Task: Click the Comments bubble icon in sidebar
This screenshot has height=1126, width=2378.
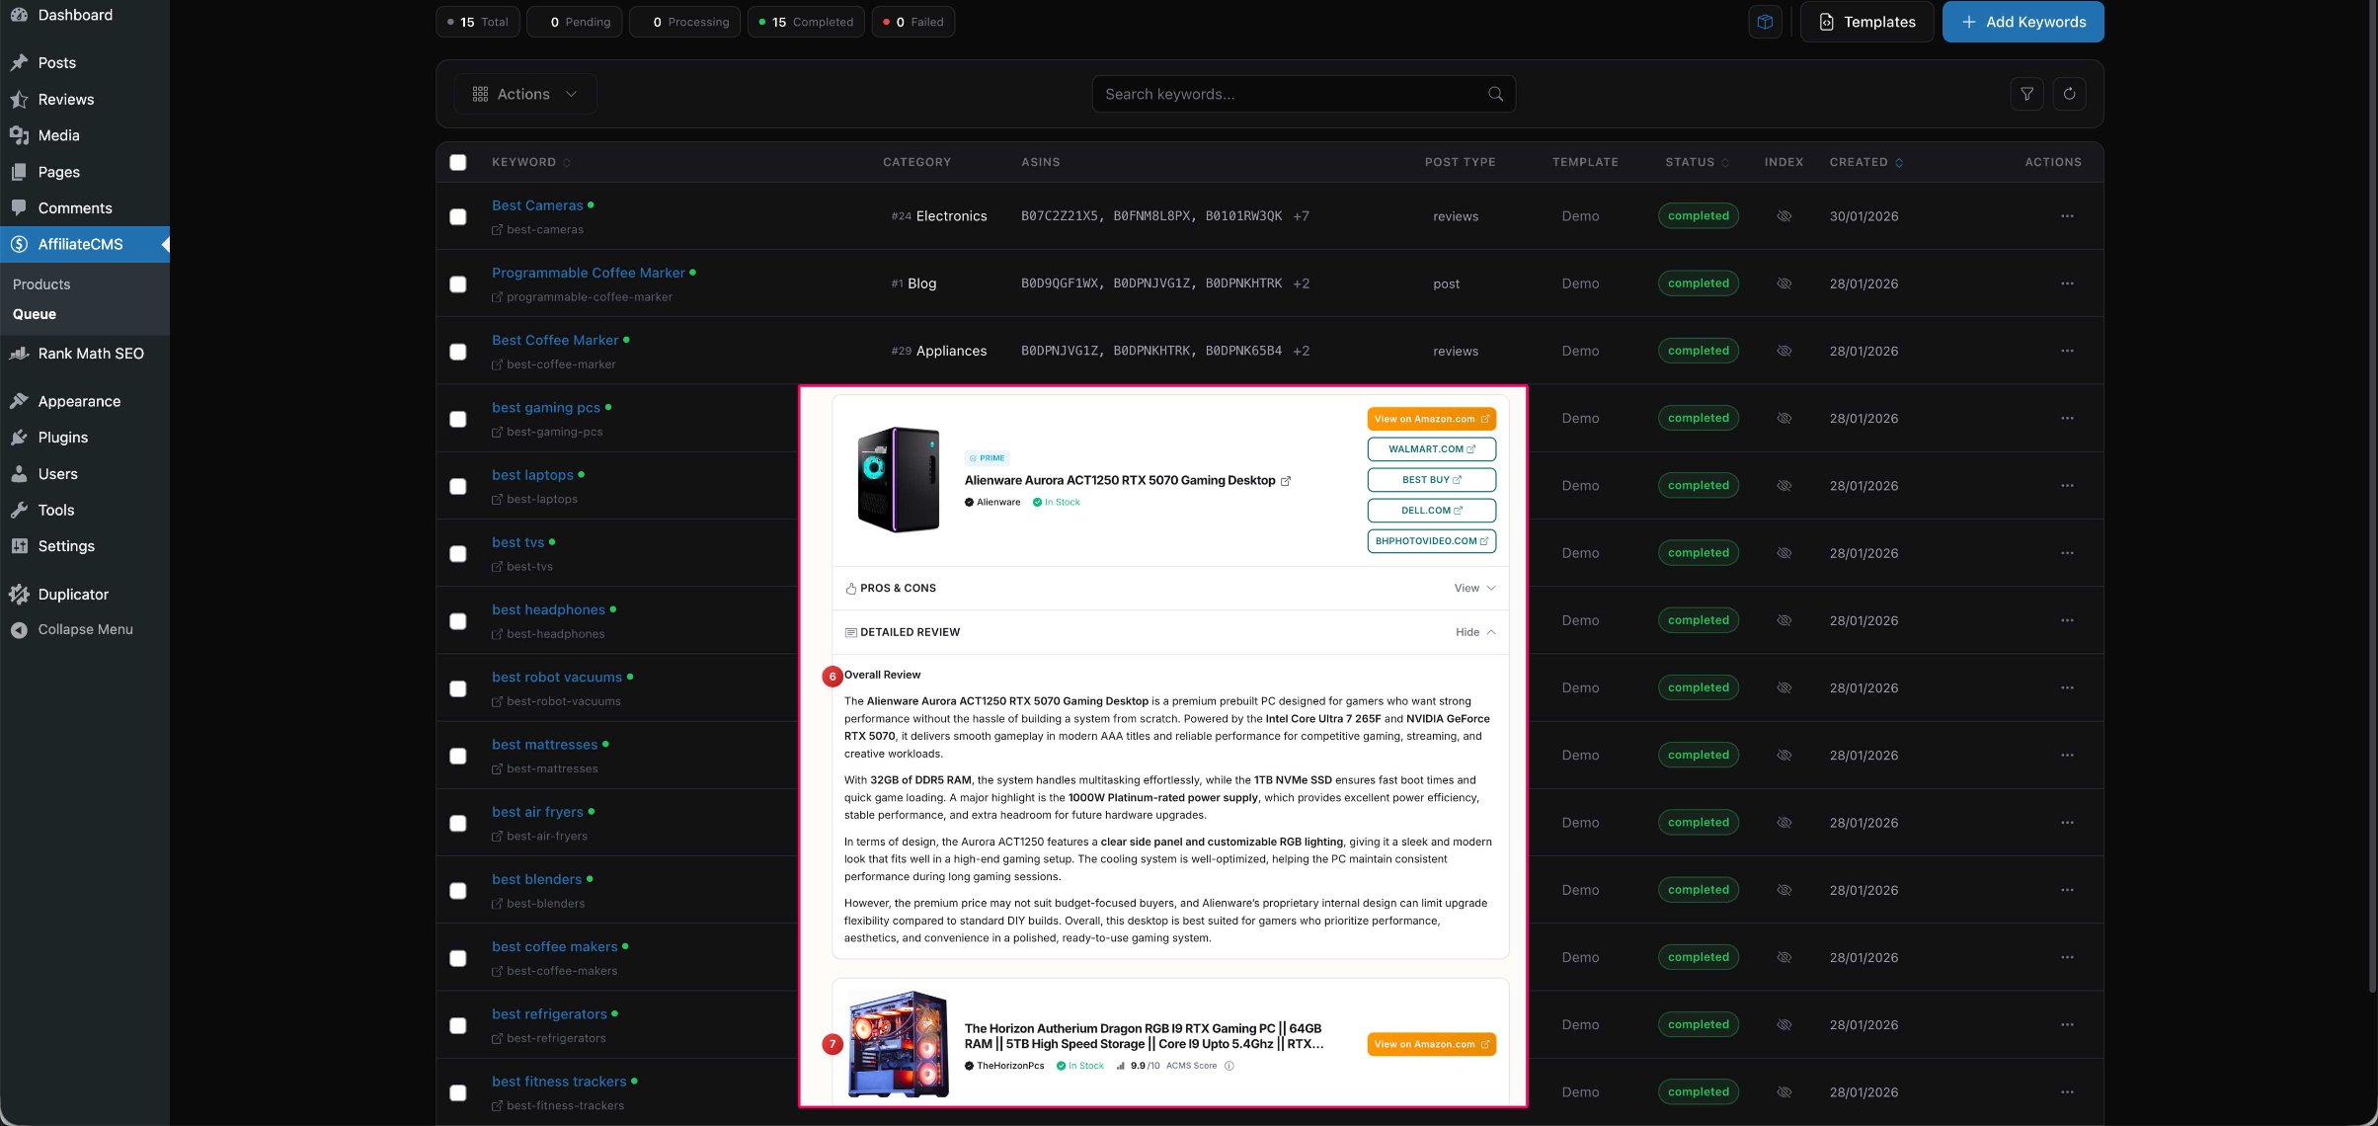Action: point(19,207)
